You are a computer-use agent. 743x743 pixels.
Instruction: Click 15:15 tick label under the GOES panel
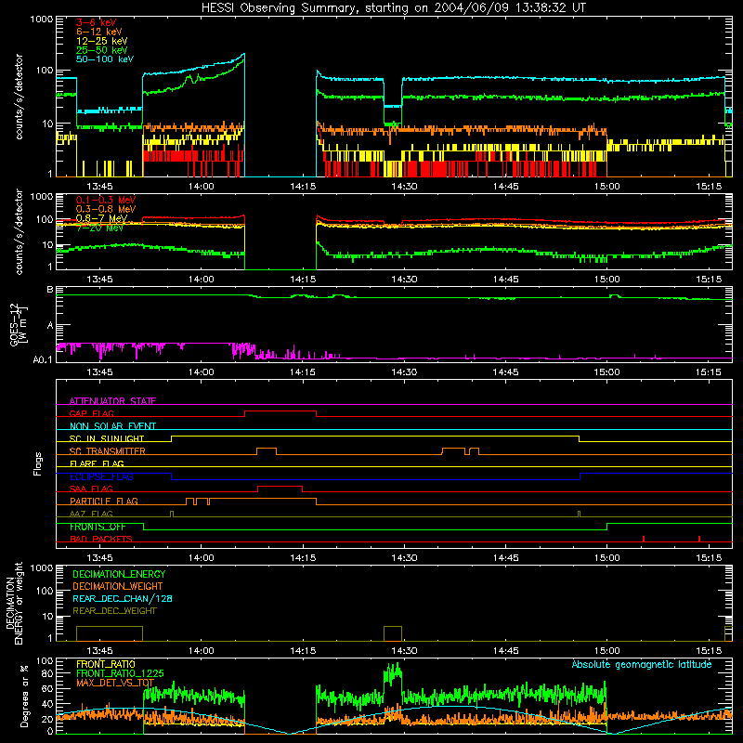pyautogui.click(x=709, y=372)
